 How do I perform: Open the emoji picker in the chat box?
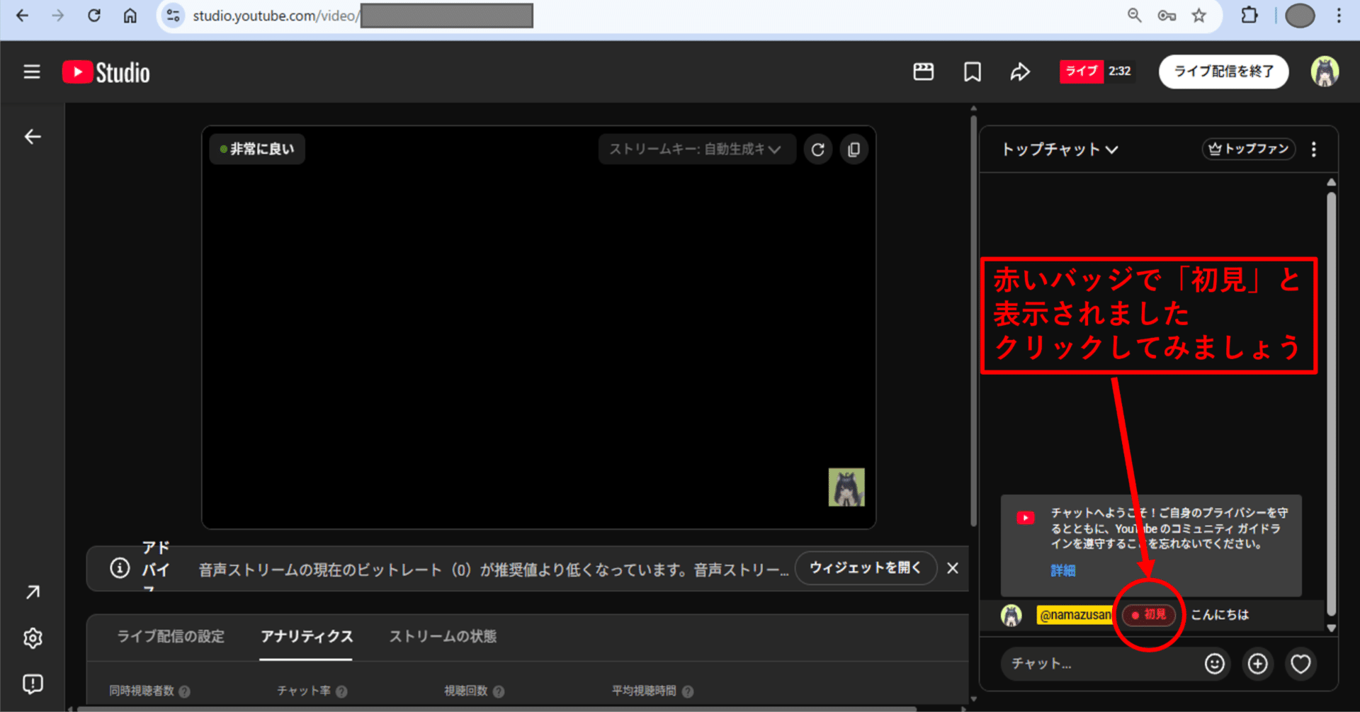pyautogui.click(x=1214, y=664)
